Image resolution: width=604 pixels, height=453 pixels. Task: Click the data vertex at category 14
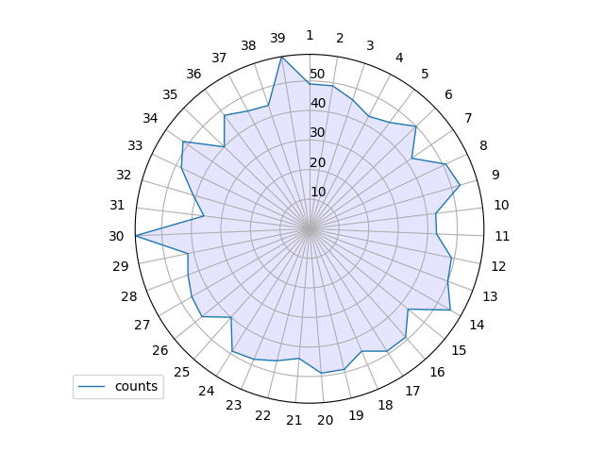tap(450, 310)
